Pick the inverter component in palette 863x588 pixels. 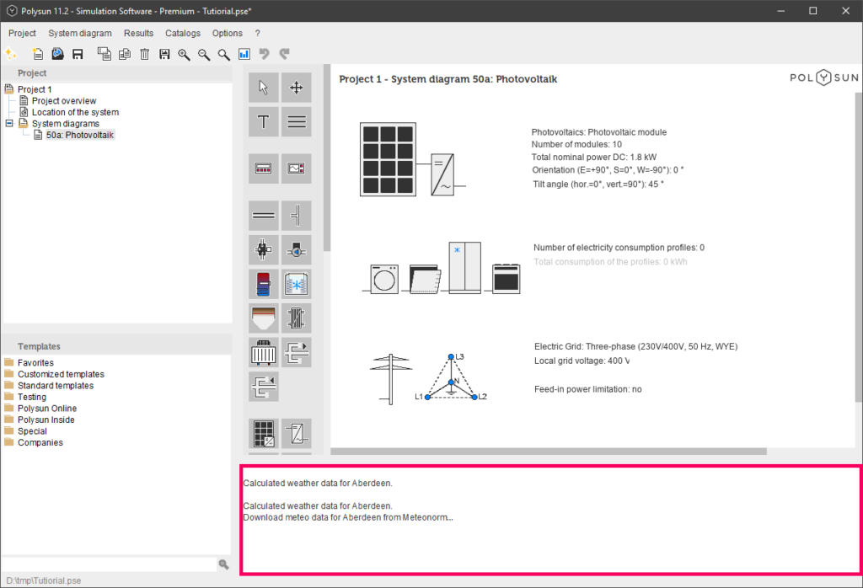[296, 434]
